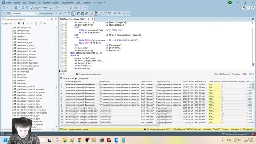
Task: Click the CRLF line ending indicator
Action: (x=245, y=74)
